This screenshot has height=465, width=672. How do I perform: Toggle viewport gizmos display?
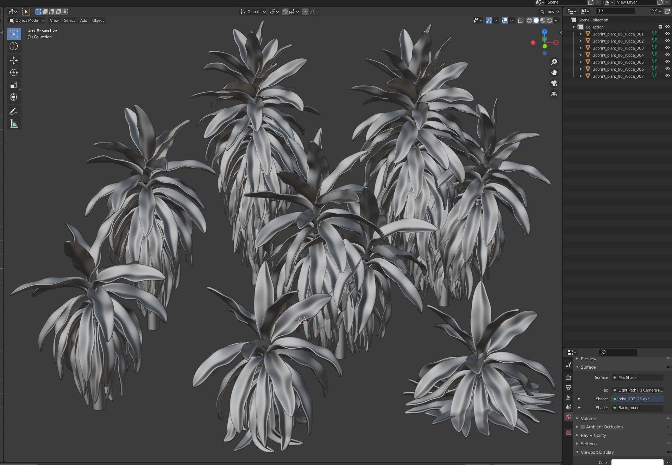[x=489, y=20]
